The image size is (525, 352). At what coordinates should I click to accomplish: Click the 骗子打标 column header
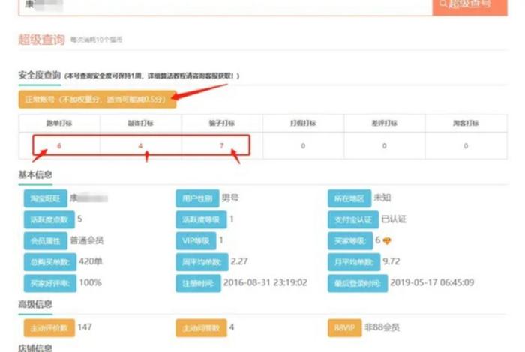pyautogui.click(x=222, y=123)
